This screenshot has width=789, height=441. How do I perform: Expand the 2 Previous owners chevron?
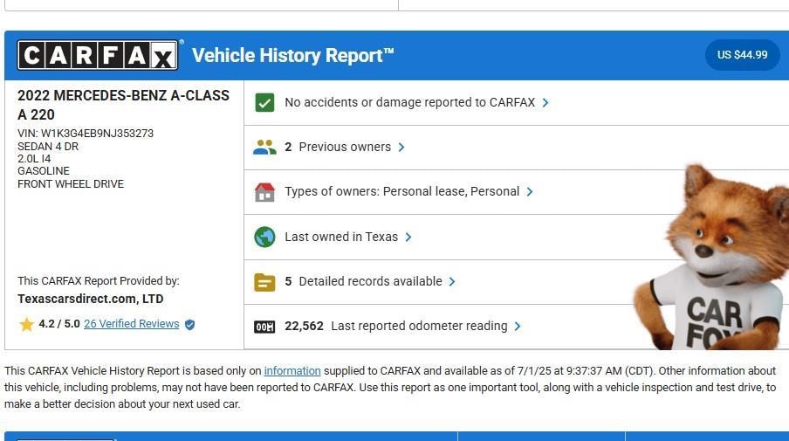401,147
